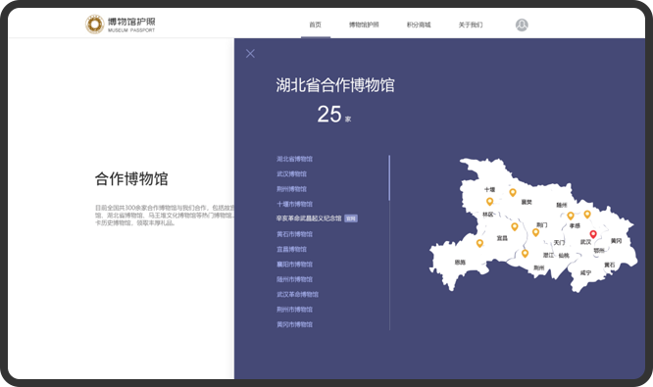Click the 林区 region label on map
This screenshot has width=653, height=387.
tap(488, 215)
